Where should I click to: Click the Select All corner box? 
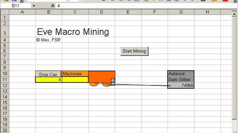point(5,12)
